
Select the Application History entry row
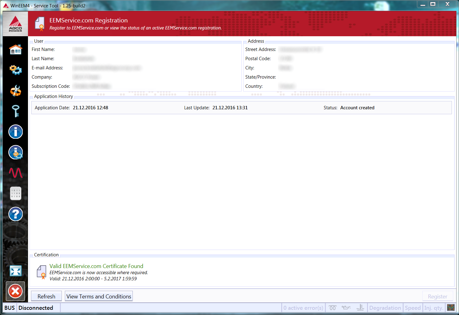(241, 108)
